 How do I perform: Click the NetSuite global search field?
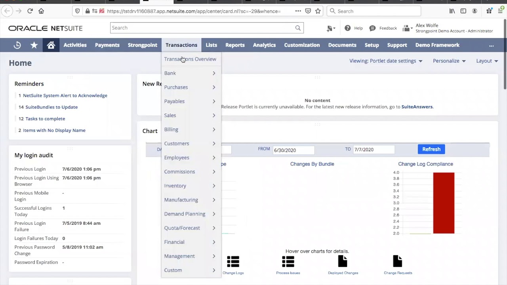pyautogui.click(x=207, y=28)
